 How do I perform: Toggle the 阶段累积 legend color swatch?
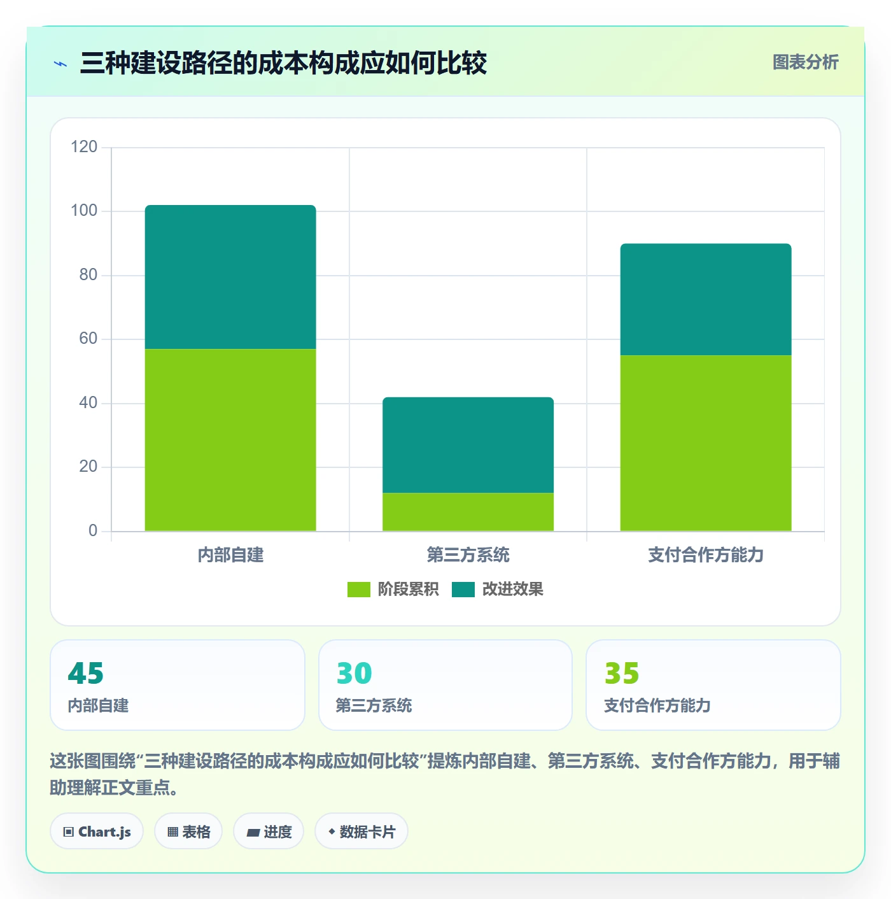358,590
